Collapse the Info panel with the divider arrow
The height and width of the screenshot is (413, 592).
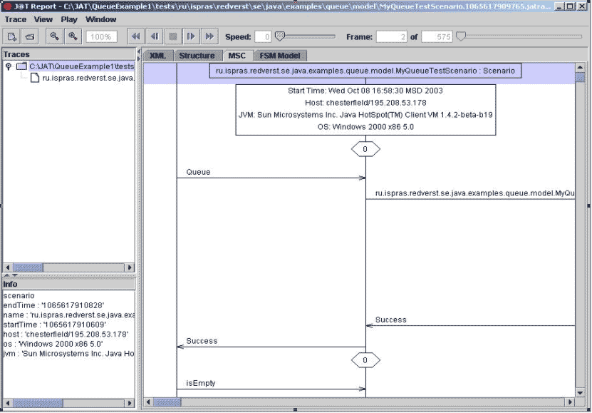tap(14, 275)
